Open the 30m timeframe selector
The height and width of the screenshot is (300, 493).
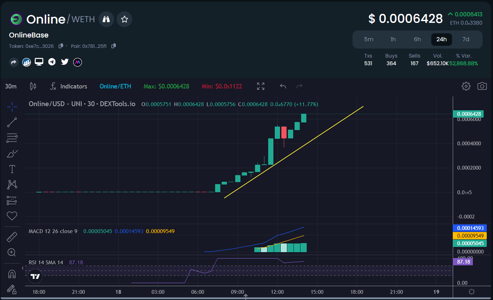(x=11, y=86)
